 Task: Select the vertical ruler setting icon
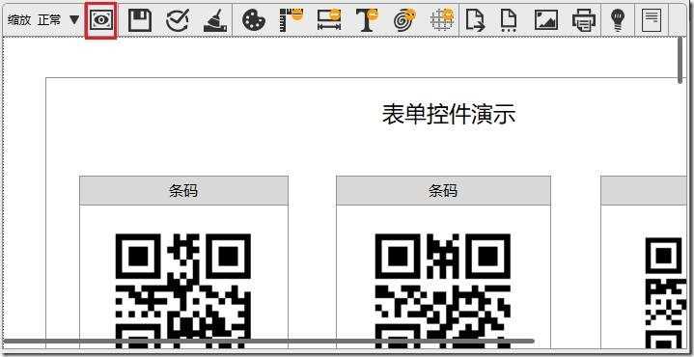point(291,20)
